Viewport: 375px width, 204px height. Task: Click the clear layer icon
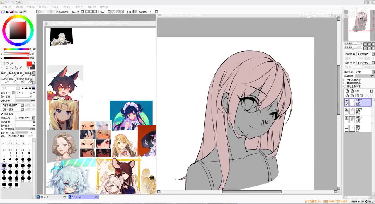click(x=357, y=95)
